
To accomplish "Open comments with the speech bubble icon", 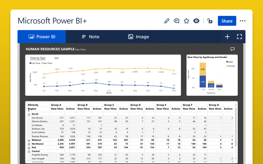I will 176,21.
